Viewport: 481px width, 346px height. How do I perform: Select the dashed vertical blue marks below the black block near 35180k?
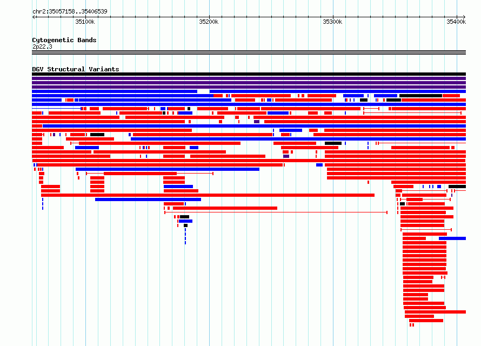pos(185,236)
